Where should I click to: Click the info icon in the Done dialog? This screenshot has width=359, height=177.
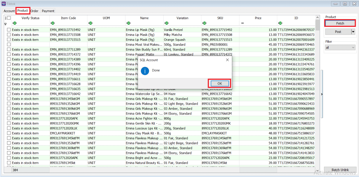click(144, 71)
